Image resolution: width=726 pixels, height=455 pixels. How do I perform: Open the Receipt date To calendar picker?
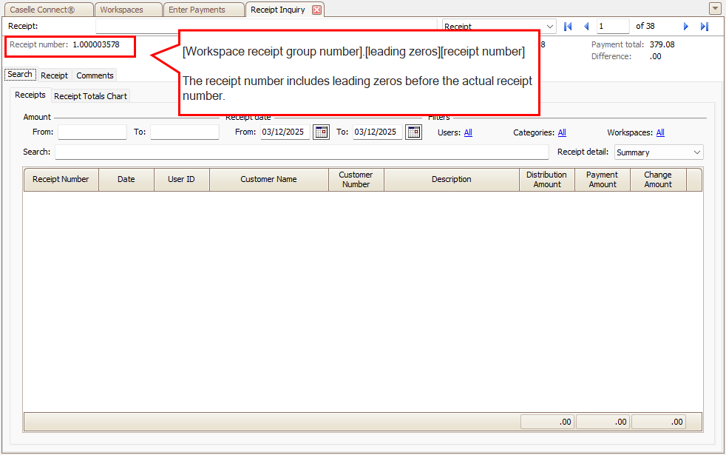point(414,132)
